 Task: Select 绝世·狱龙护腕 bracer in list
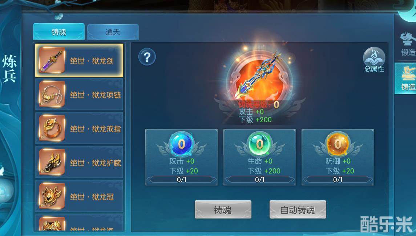pos(79,162)
